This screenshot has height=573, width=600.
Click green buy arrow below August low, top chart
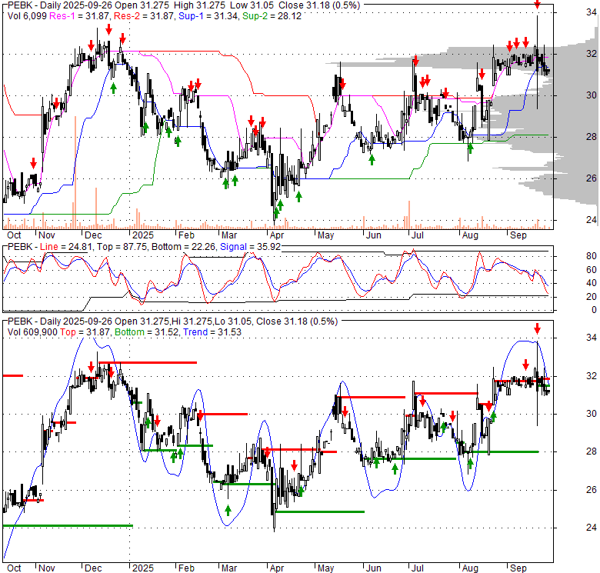tap(470, 148)
